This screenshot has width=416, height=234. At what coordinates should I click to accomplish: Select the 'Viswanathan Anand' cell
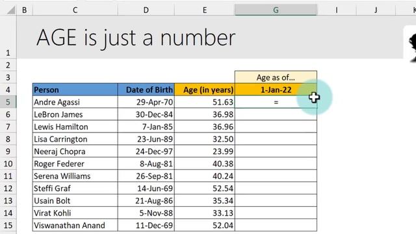point(75,226)
